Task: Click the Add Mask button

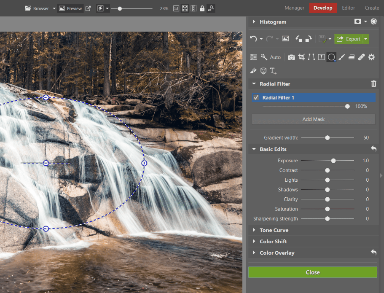Action: [x=314, y=119]
